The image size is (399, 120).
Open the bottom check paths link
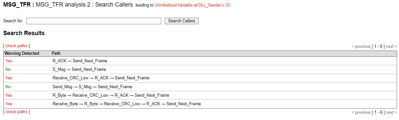(16, 112)
